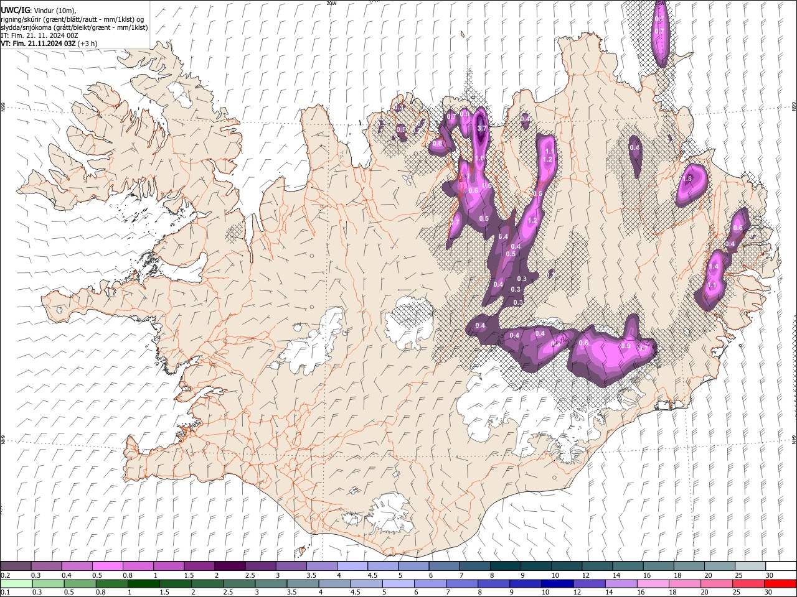Select the 'slydda/snjókoma' legend description line
797x597 pixels.
click(75, 27)
